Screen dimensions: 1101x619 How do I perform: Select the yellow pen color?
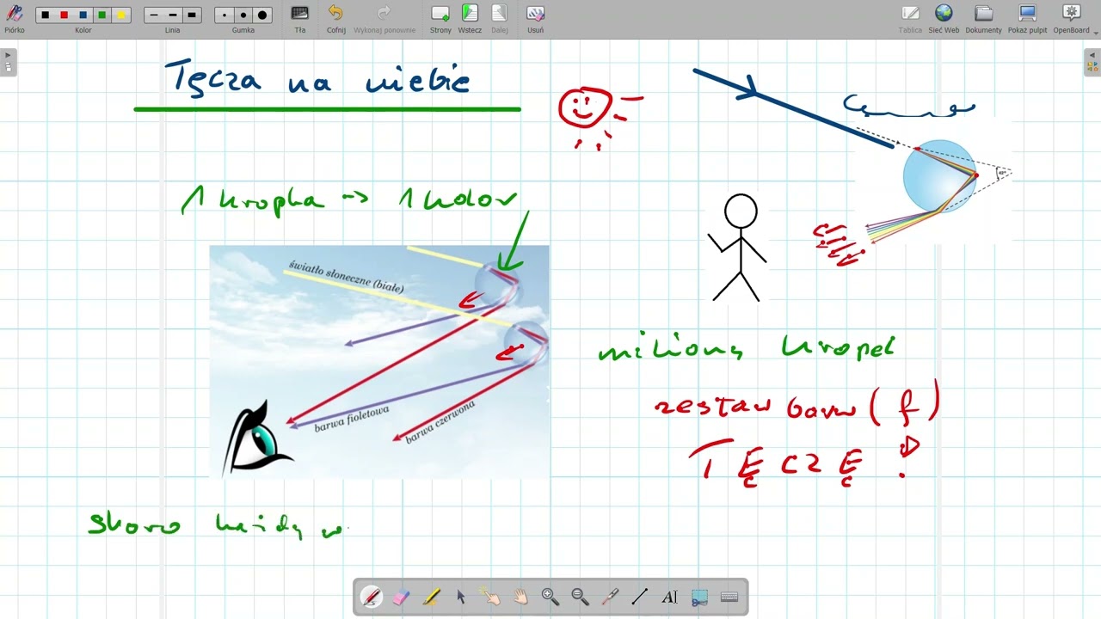[x=121, y=15]
